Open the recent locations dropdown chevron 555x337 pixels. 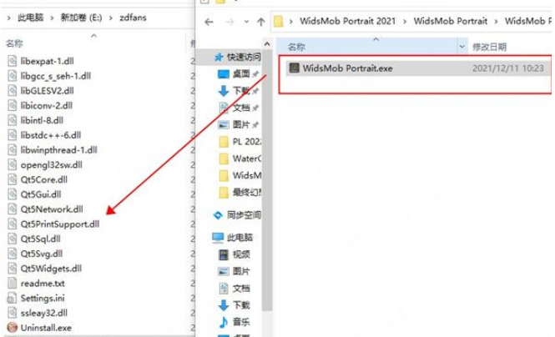[x=246, y=22]
